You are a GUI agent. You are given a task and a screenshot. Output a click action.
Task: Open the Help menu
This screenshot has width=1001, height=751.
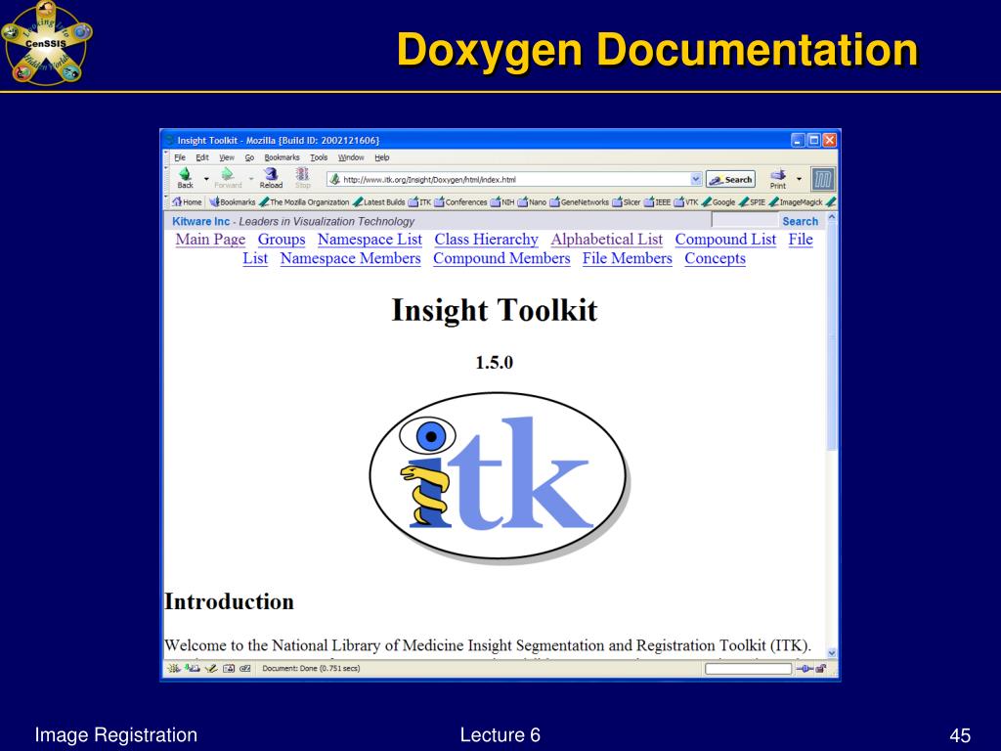(382, 157)
